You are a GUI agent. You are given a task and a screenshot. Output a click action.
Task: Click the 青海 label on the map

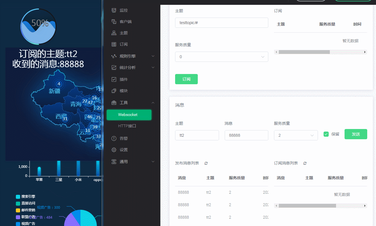[76, 104]
